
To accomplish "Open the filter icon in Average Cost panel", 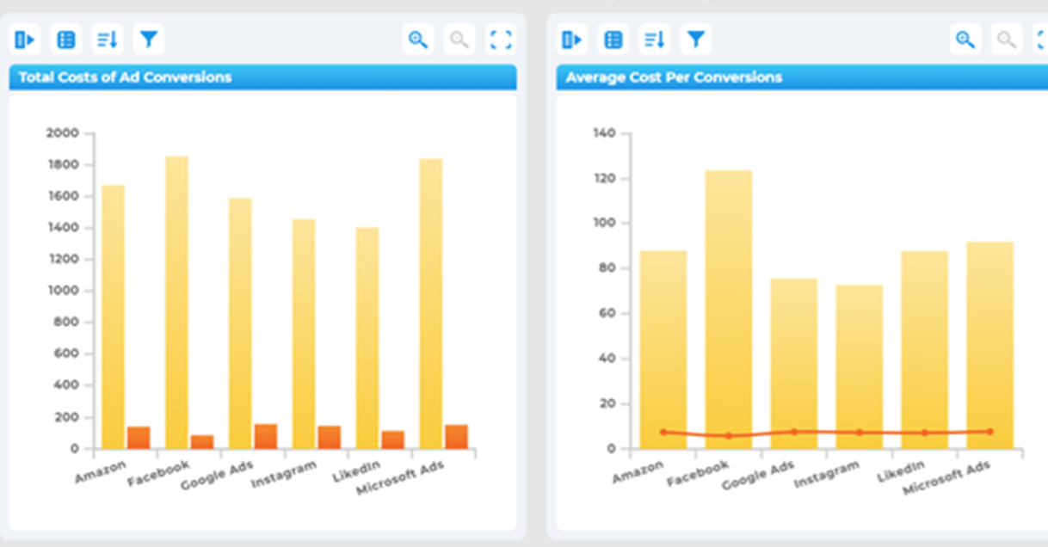I will 696,39.
